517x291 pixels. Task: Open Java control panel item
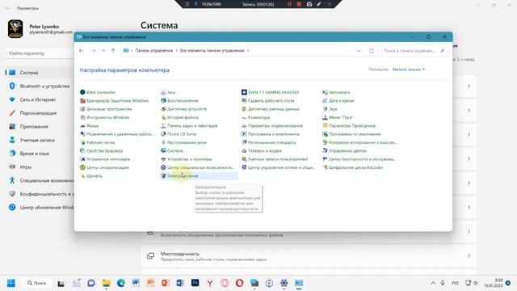168,92
